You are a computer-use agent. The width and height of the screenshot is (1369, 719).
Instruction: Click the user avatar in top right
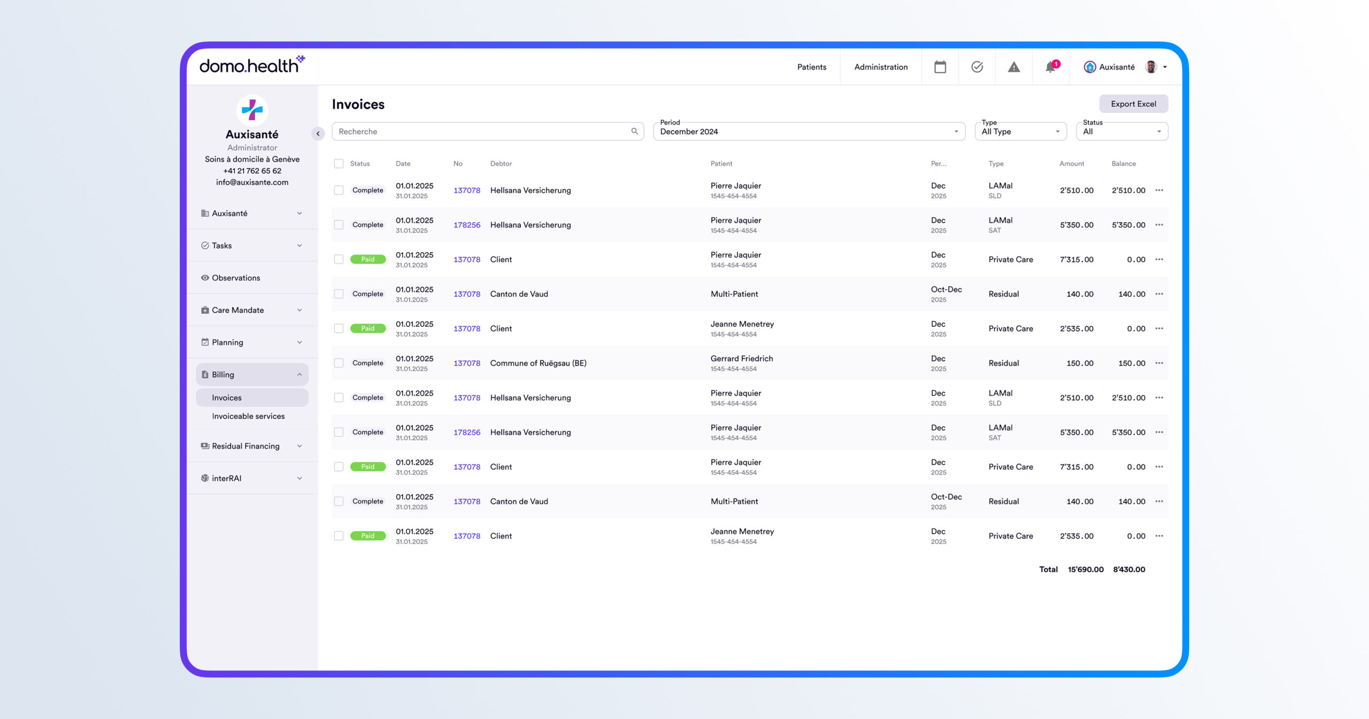(1151, 67)
